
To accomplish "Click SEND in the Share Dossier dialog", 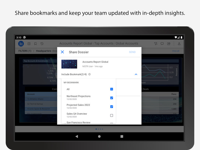I will pos(132,52).
